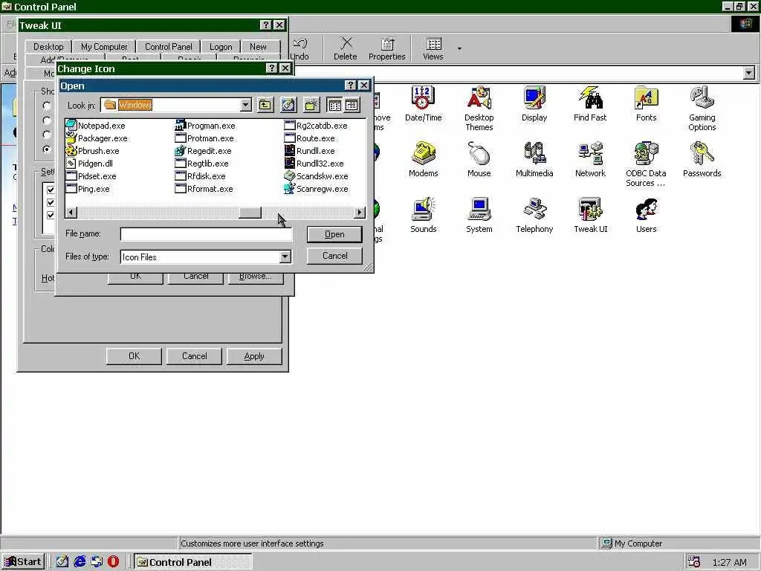Screen dimensions: 761x571
Task: Select the Sounds icon
Action: point(423,215)
